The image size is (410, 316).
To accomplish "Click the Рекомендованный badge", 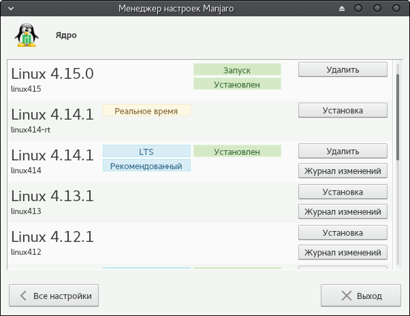I will [x=146, y=165].
